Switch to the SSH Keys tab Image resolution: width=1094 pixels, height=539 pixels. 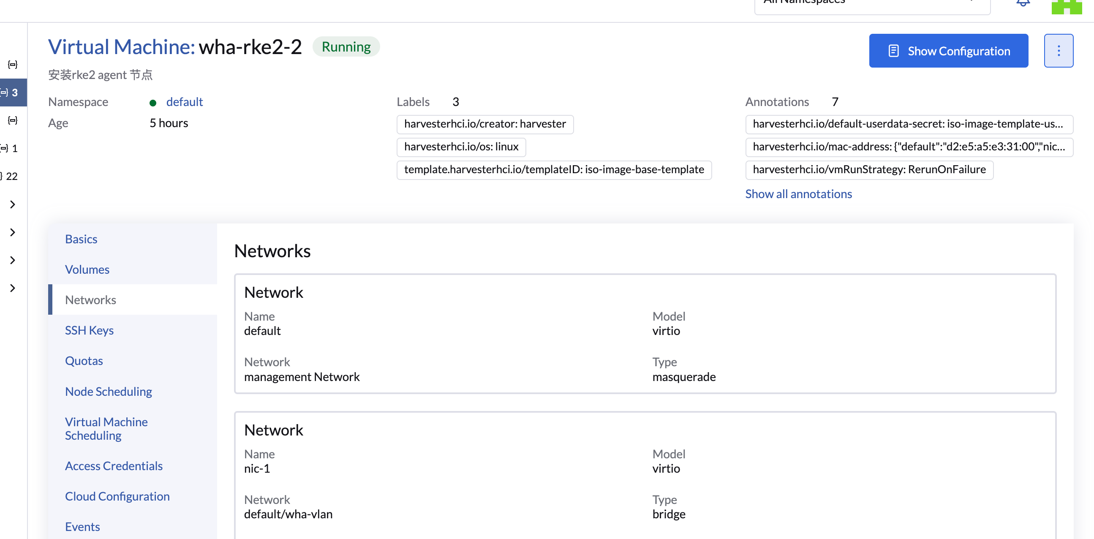click(89, 330)
